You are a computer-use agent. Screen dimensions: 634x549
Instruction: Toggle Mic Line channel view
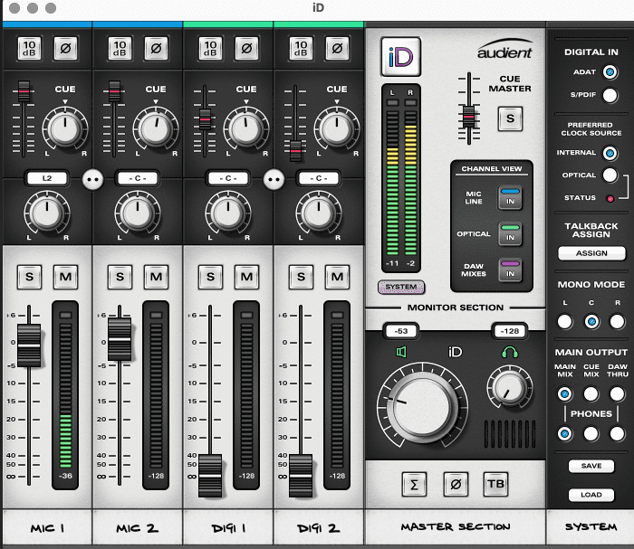pyautogui.click(x=510, y=197)
